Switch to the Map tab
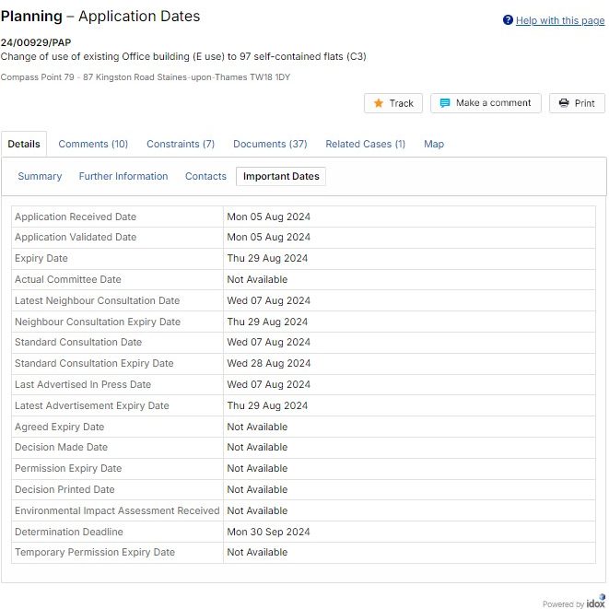The height and width of the screenshot is (609, 609). 434,144
